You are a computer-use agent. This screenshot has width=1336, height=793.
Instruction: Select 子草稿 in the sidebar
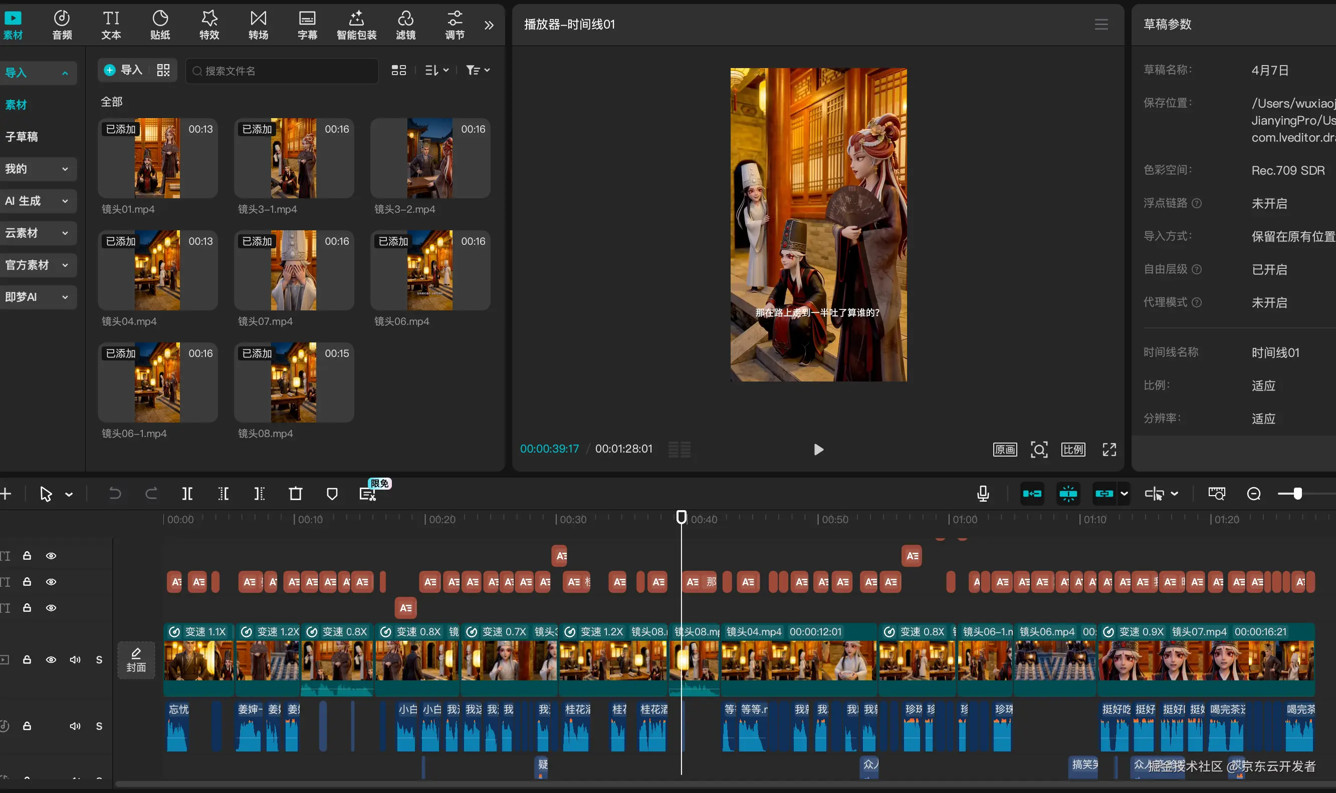(x=22, y=137)
